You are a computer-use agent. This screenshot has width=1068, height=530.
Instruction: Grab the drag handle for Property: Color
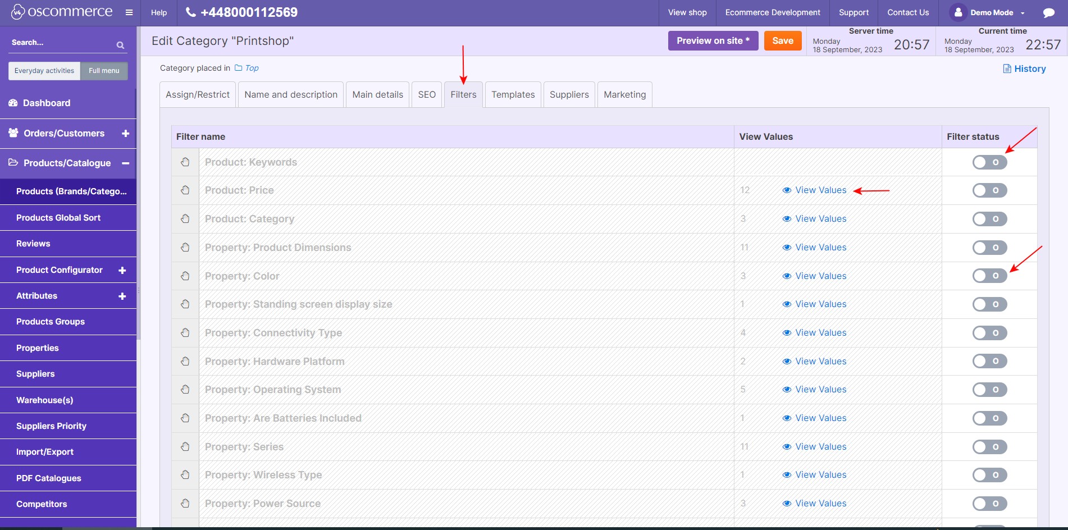pos(185,276)
